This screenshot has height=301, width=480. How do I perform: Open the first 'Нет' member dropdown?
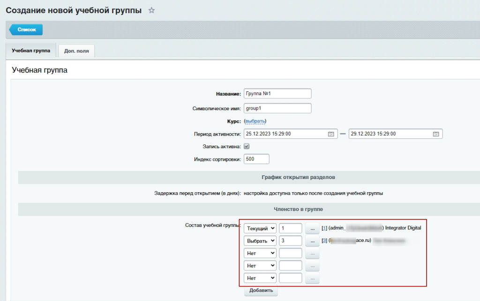(260, 253)
